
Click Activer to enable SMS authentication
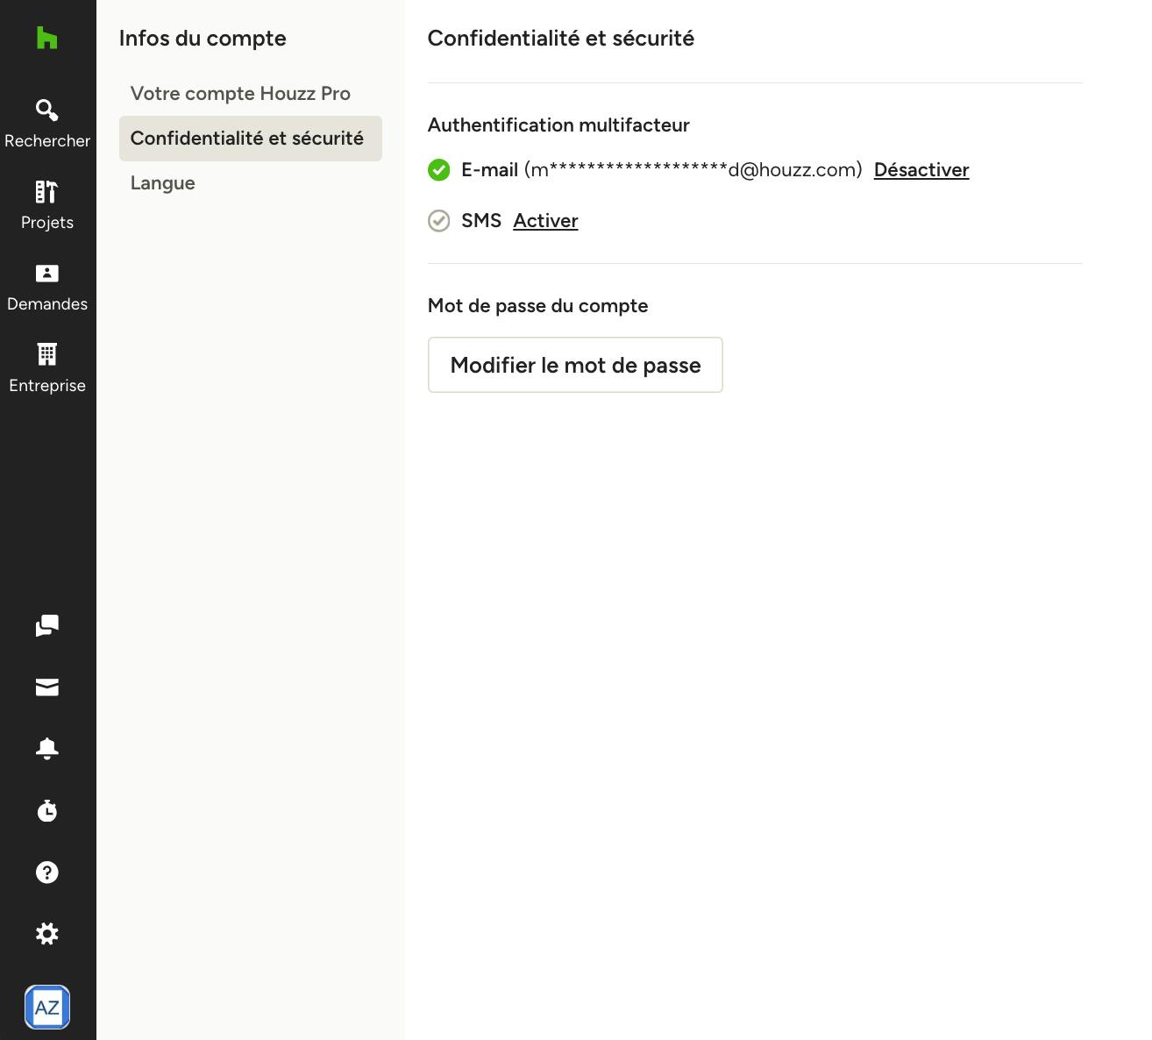545,221
